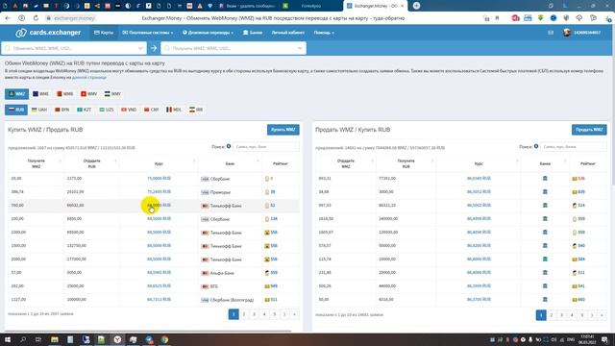Open Windows taskbar search
This screenshot has height=346, width=615.
[x=23, y=339]
